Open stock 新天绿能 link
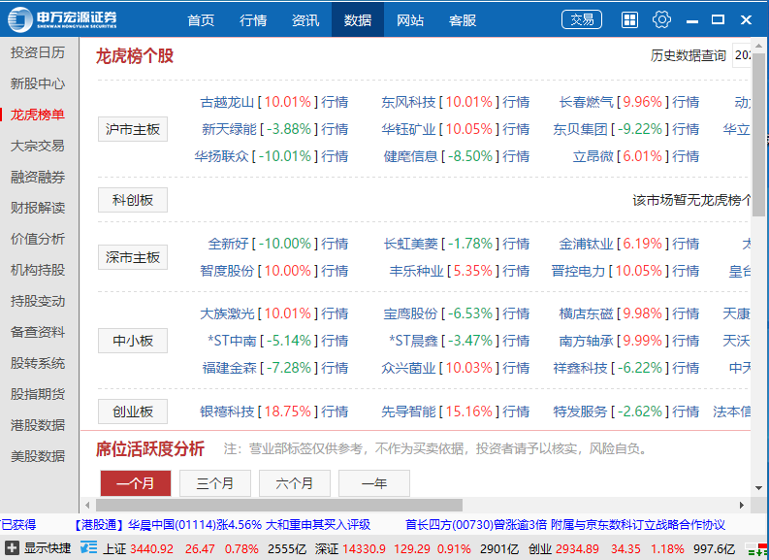 coord(229,129)
